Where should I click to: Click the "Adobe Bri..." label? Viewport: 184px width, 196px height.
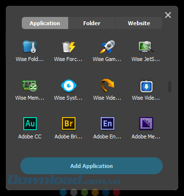click(x=68, y=136)
